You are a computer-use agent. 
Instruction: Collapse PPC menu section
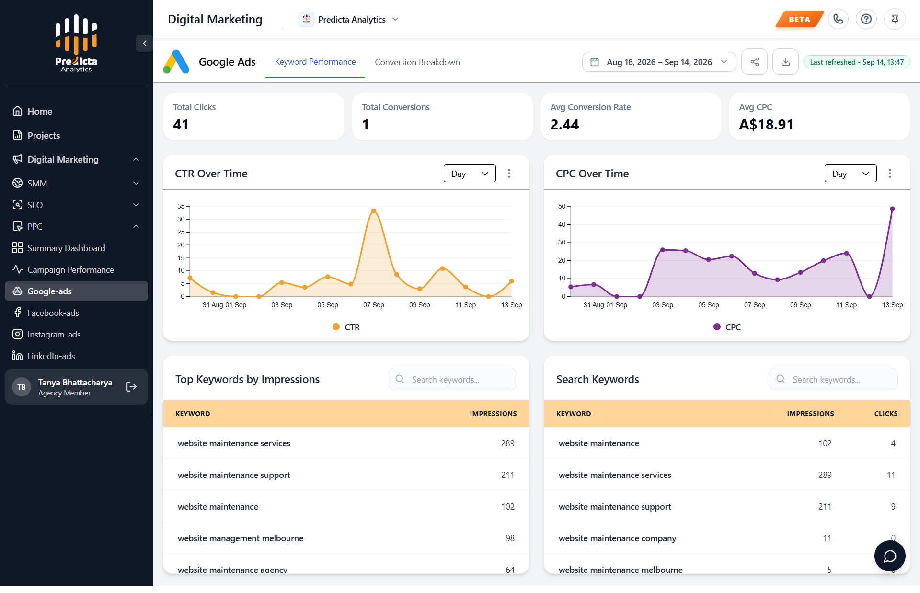tap(77, 226)
